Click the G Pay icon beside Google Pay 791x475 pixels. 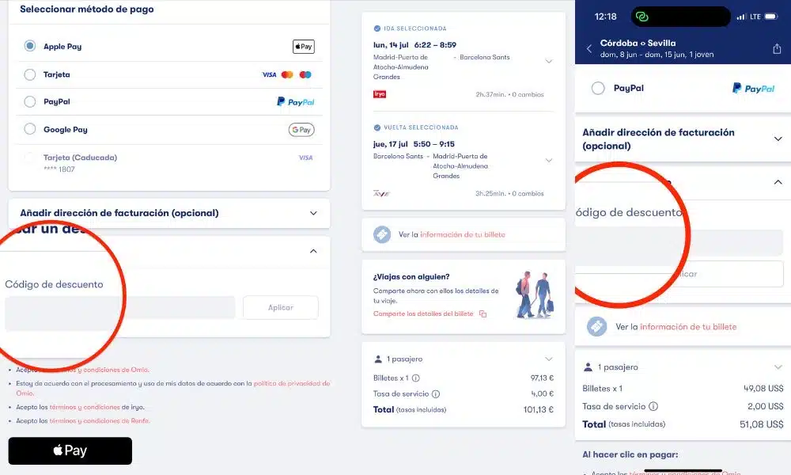pyautogui.click(x=302, y=128)
